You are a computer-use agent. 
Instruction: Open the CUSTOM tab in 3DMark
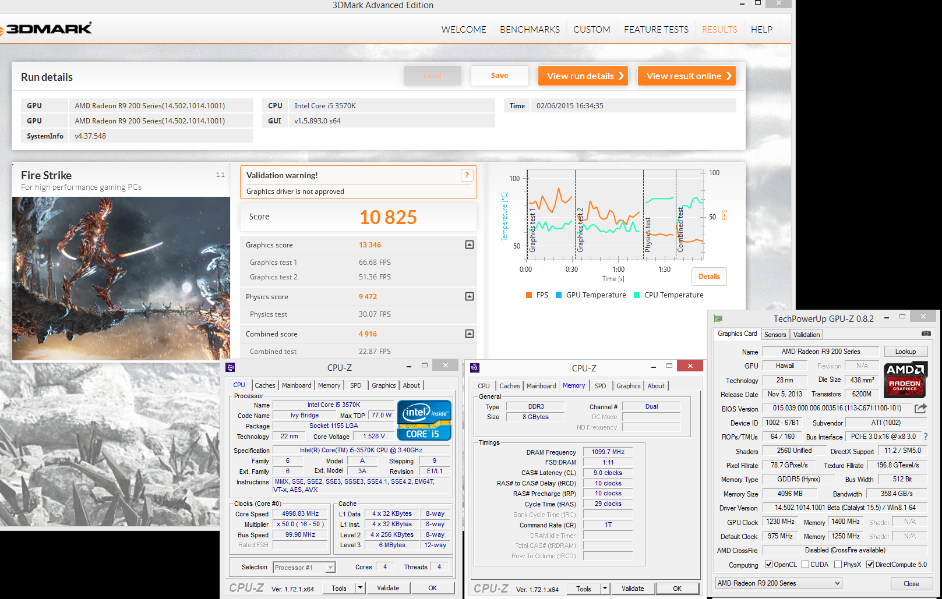coord(592,29)
